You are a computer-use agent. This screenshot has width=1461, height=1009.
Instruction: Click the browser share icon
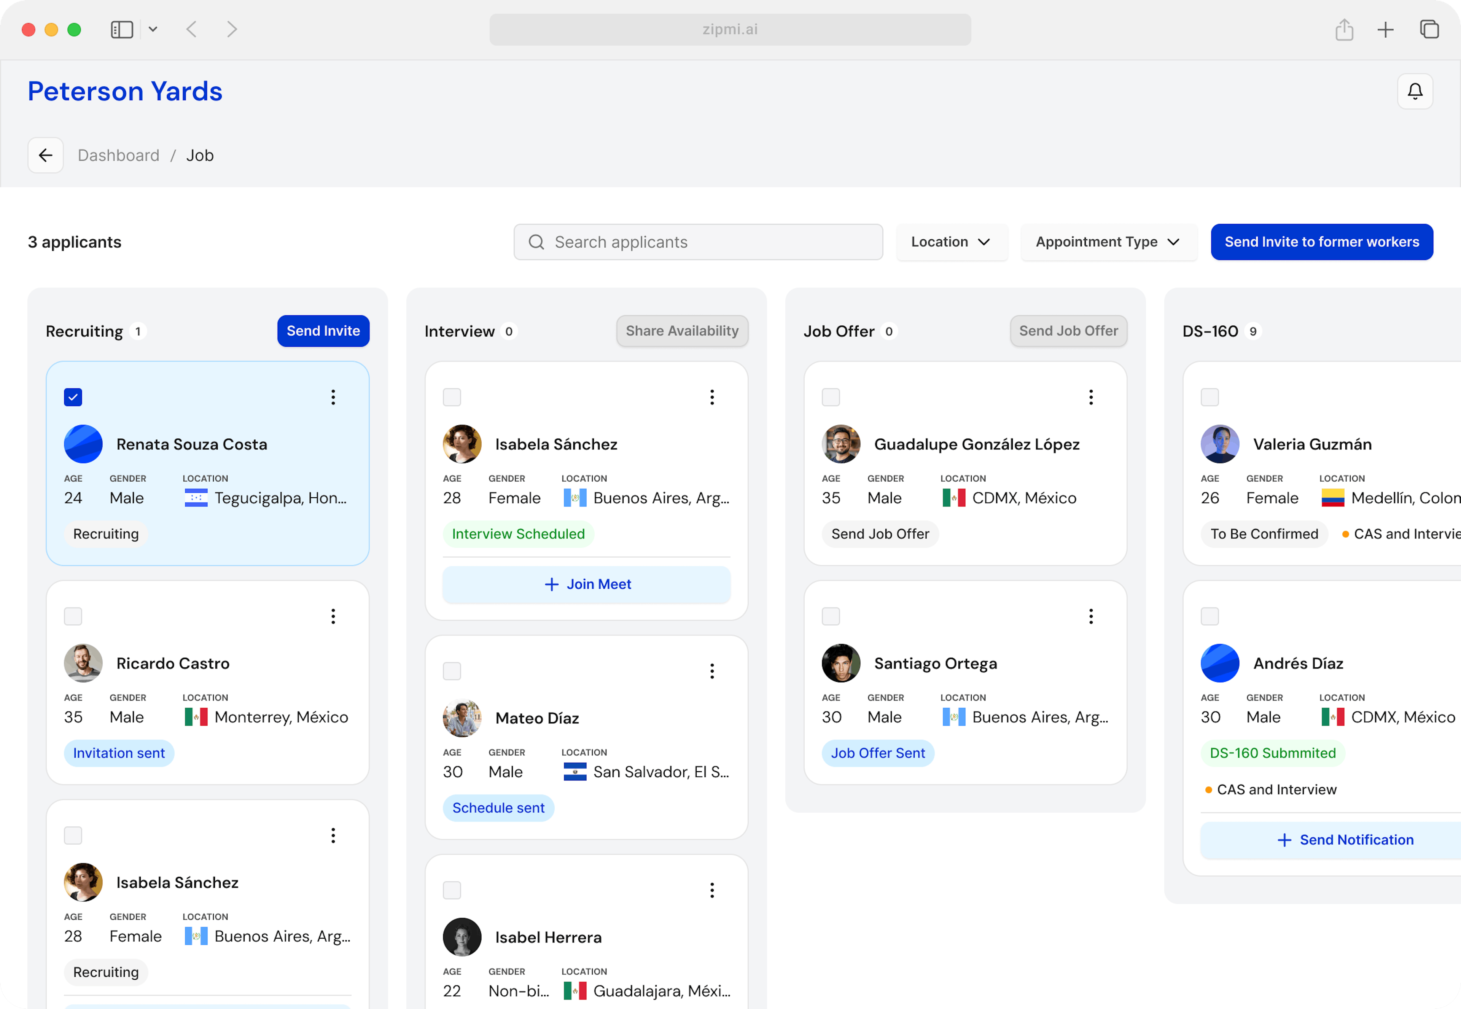point(1344,30)
